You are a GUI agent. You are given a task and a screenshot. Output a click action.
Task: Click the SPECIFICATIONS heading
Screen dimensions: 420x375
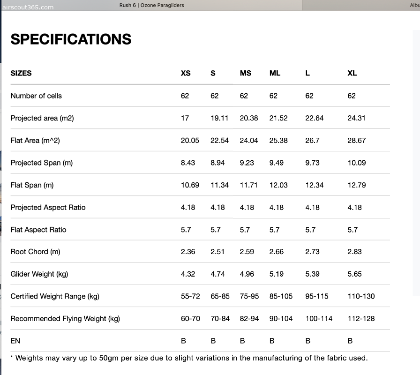(71, 39)
